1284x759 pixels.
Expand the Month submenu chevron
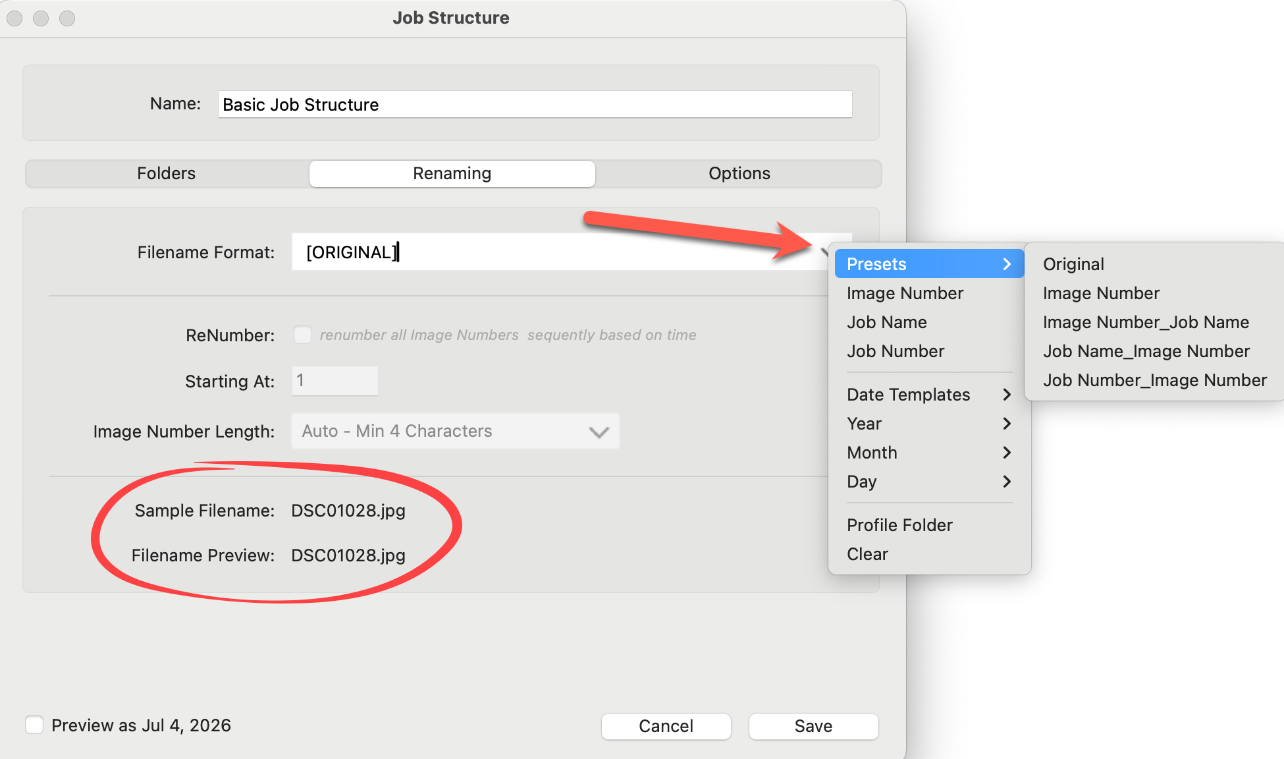click(1006, 453)
